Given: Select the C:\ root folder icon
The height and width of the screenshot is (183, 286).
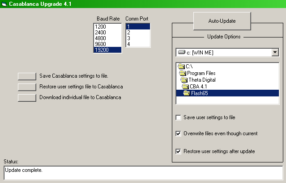Looking at the screenshot, I should (x=181, y=67).
